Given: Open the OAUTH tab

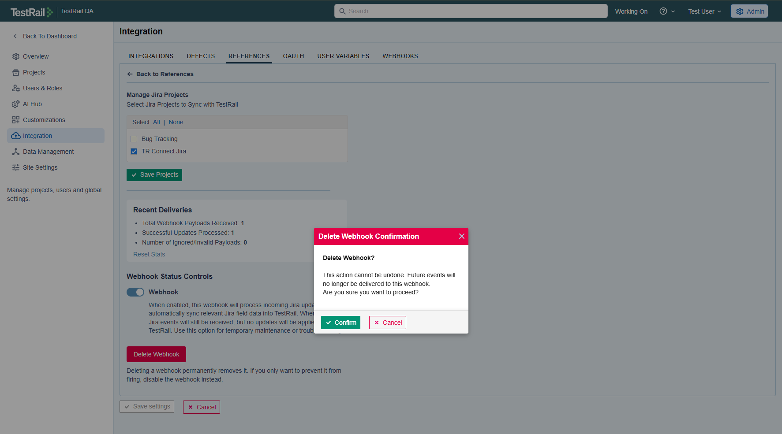Looking at the screenshot, I should 293,56.
